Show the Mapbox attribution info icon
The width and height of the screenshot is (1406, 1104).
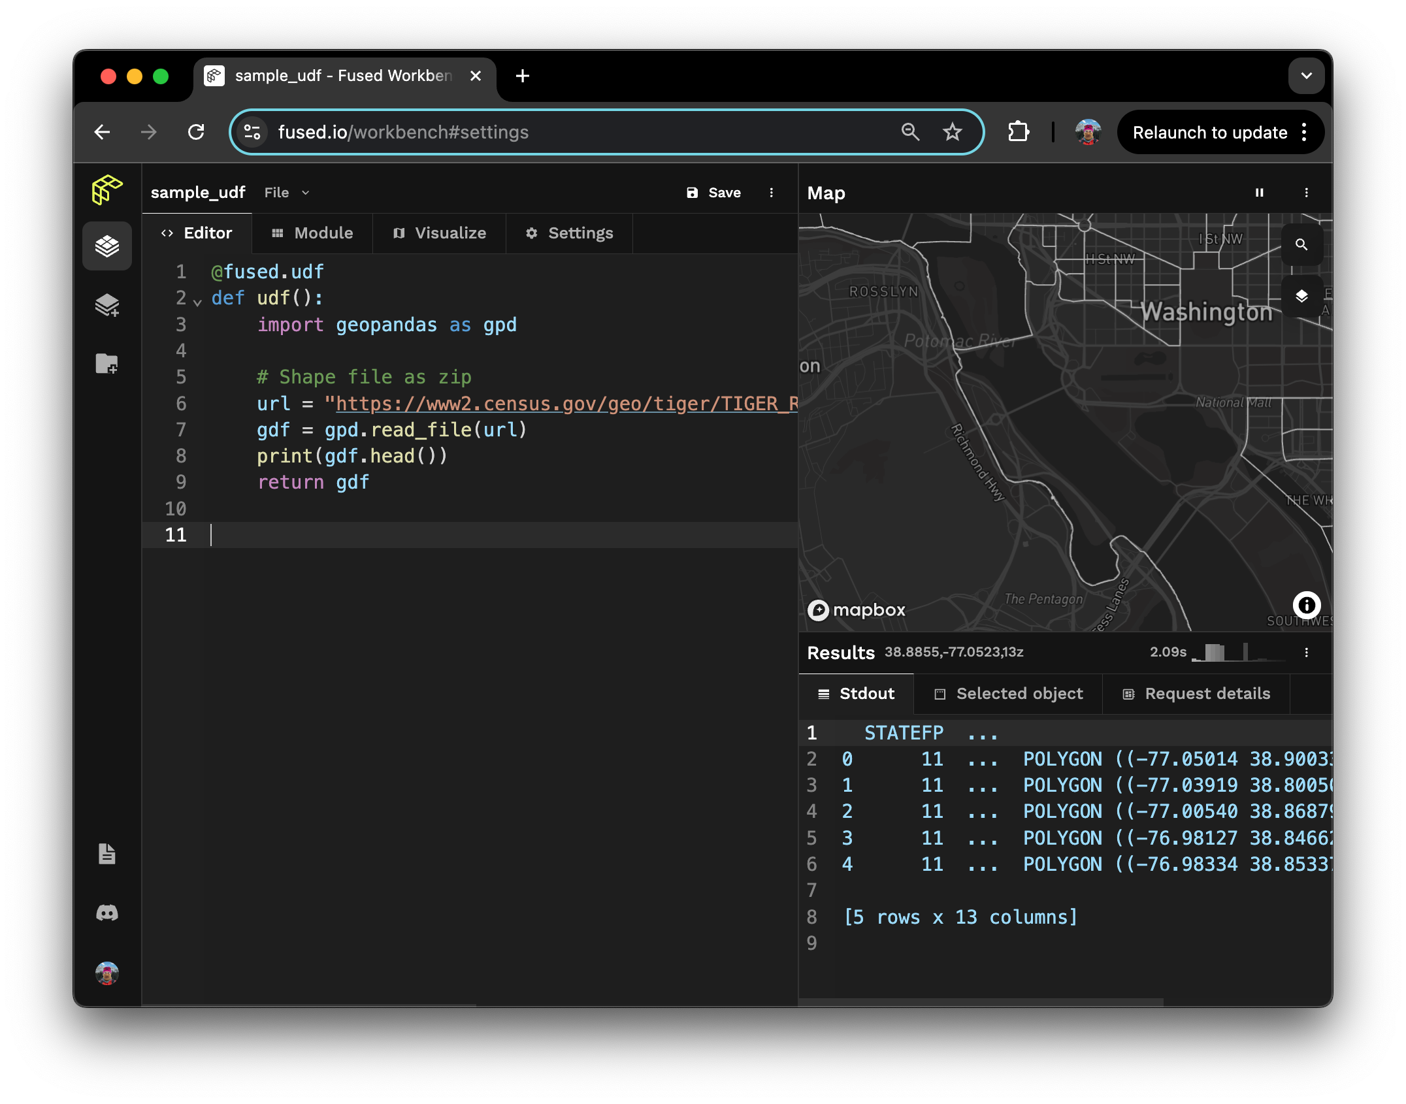pos(1306,606)
